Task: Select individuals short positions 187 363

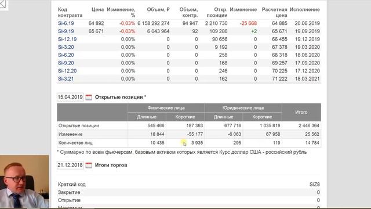Action: [195, 125]
